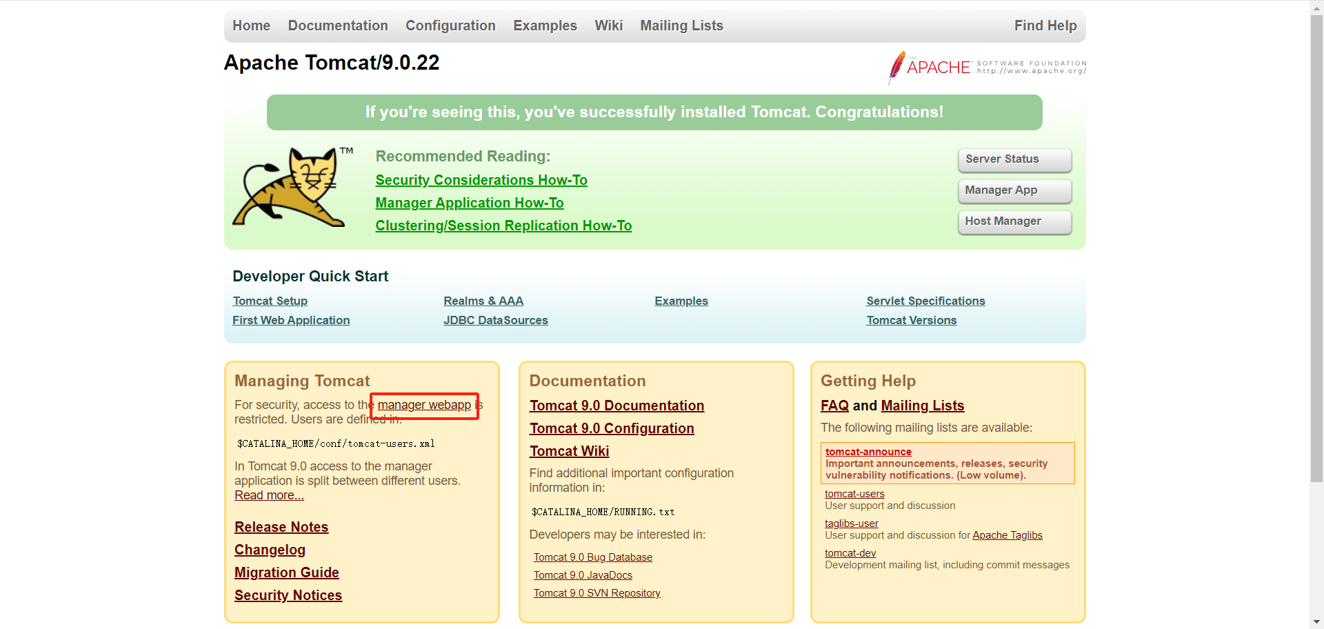Click the $CATALINA_HOME/RUNNING.txt path text

[603, 512]
